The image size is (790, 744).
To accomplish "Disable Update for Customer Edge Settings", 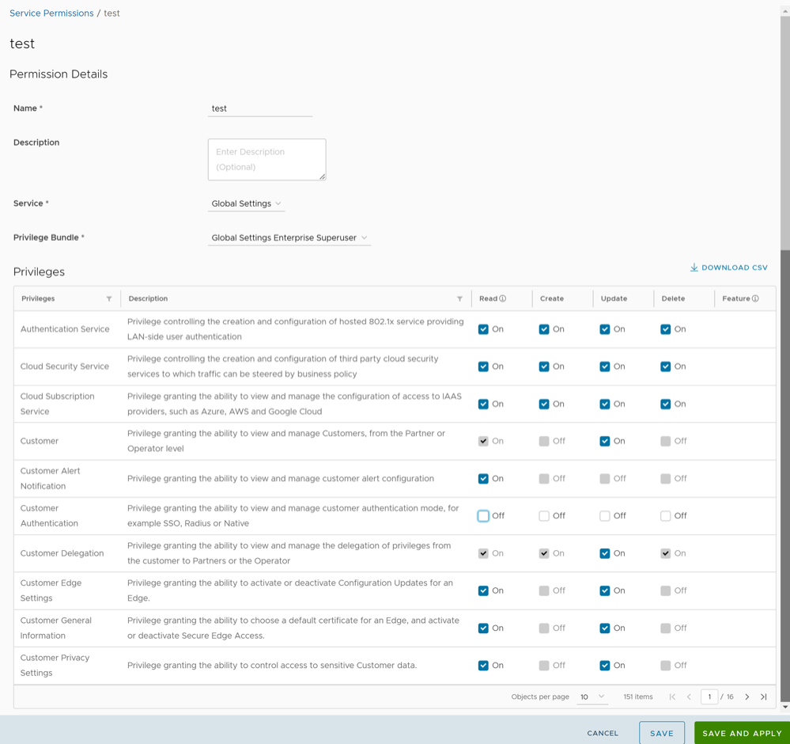I will (605, 590).
